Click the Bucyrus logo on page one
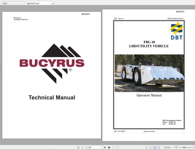 coord(52,64)
